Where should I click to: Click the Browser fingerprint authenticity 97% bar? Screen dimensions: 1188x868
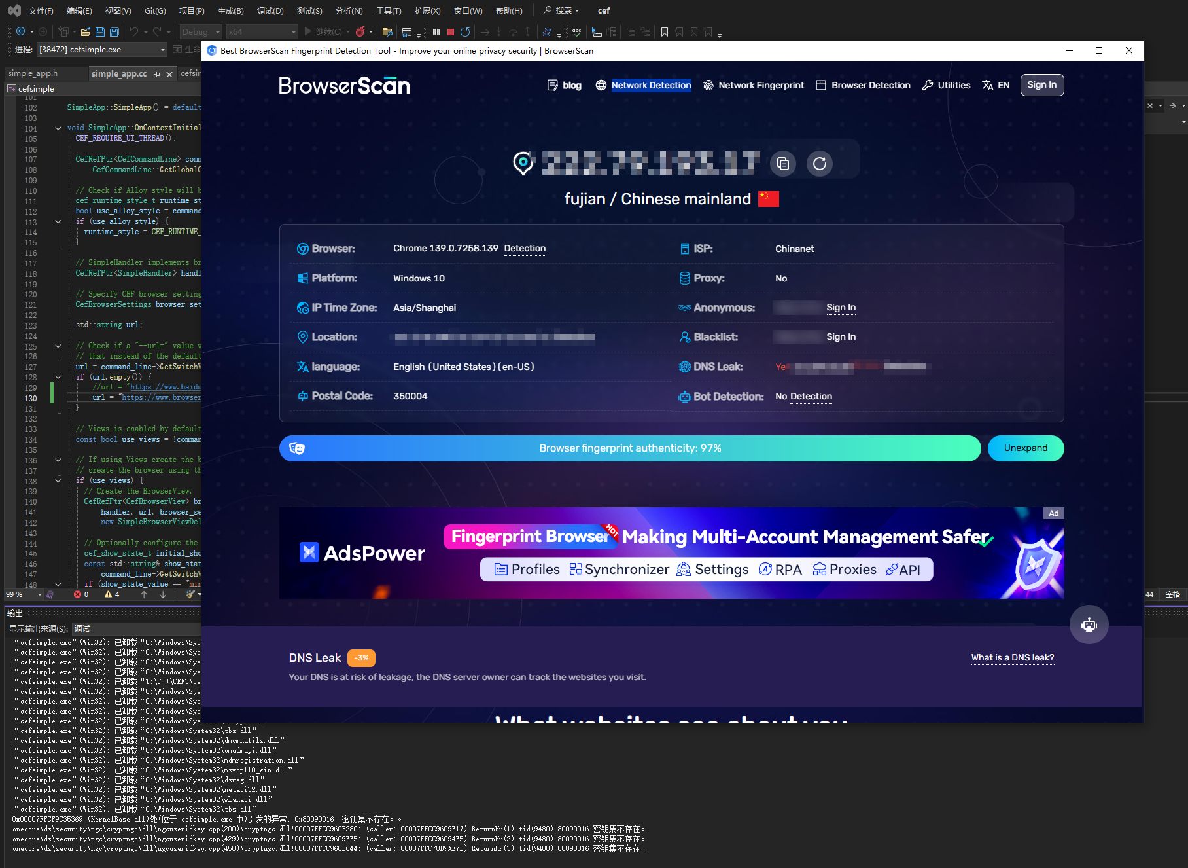630,448
